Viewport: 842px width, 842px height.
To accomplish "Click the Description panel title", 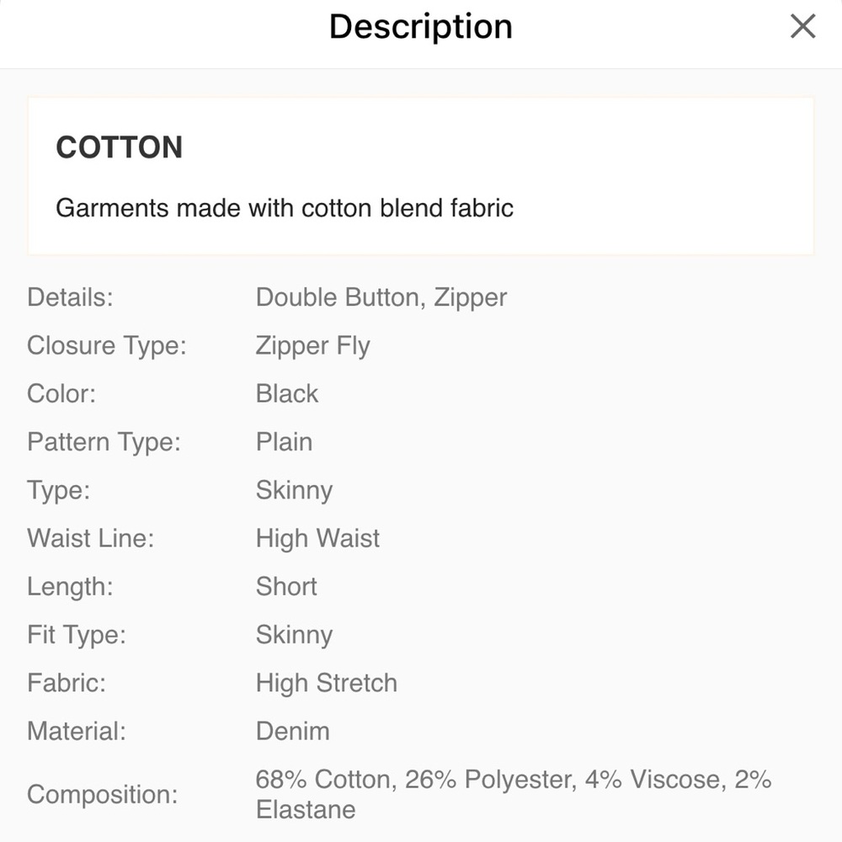I will pos(420,26).
